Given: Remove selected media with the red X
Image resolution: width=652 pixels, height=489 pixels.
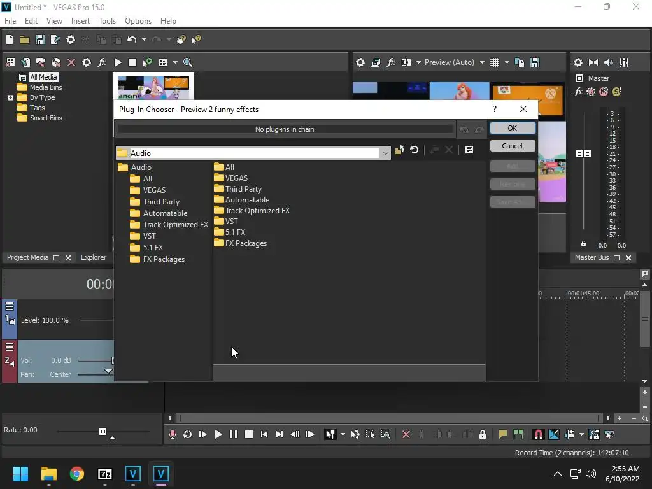Looking at the screenshot, I should point(71,62).
